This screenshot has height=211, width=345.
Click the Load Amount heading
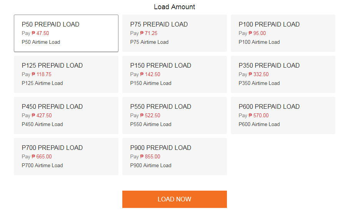(174, 7)
